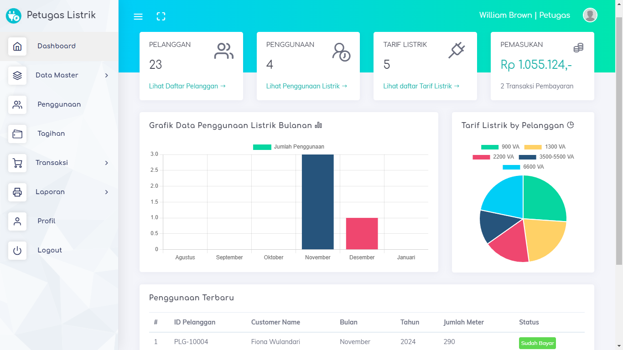Go to the Profil page
Viewport: 623px width, 350px height.
(59, 221)
